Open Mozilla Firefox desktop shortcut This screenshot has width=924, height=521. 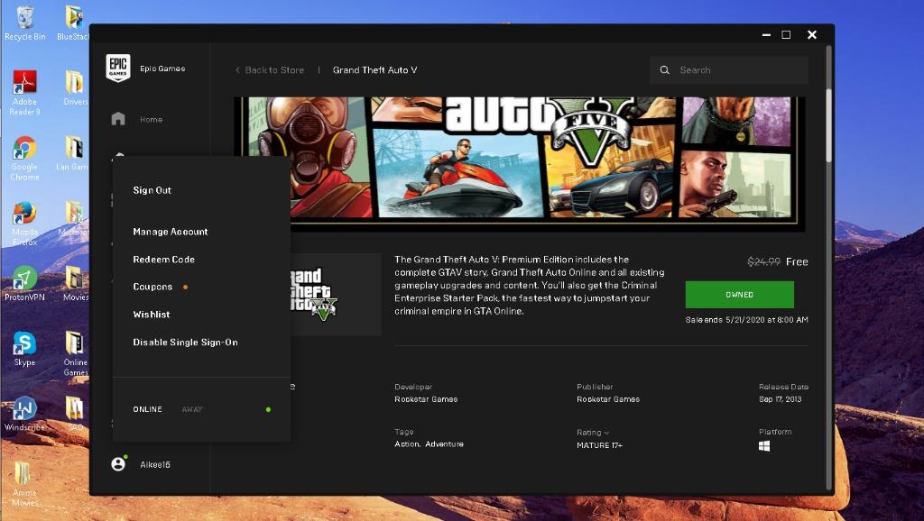pyautogui.click(x=24, y=224)
